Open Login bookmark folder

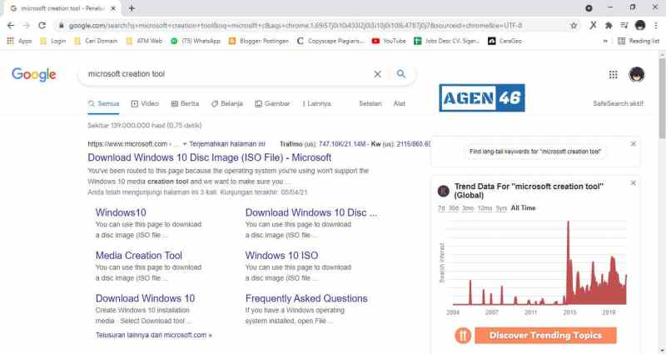click(52, 41)
